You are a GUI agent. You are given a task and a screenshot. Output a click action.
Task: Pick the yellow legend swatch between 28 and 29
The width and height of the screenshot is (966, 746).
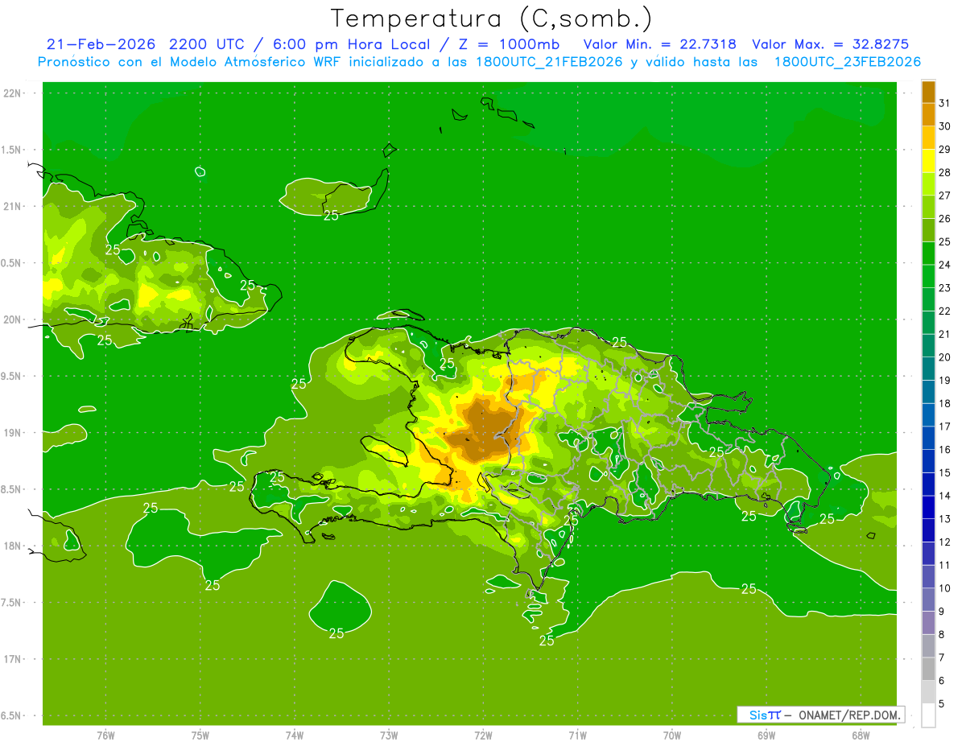point(928,161)
